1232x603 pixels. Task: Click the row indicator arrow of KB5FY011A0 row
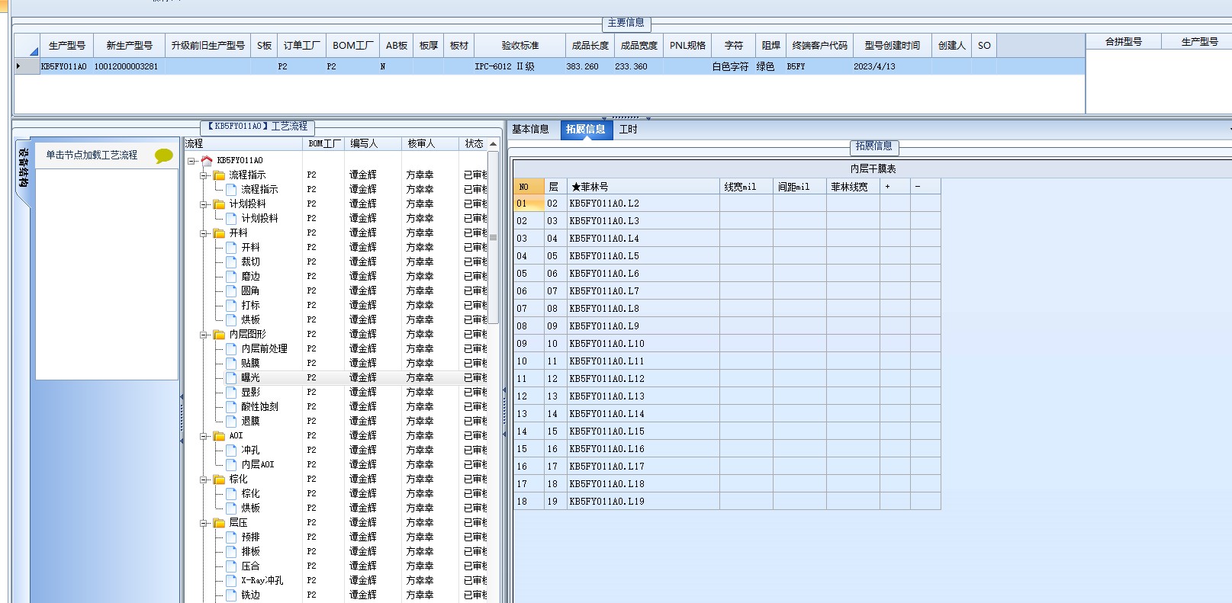point(18,66)
